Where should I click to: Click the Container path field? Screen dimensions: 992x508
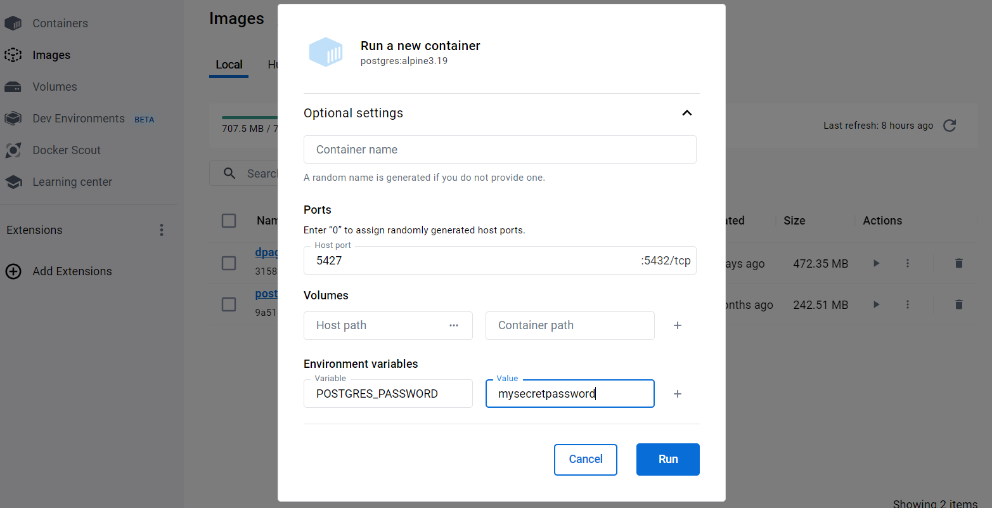pos(570,325)
